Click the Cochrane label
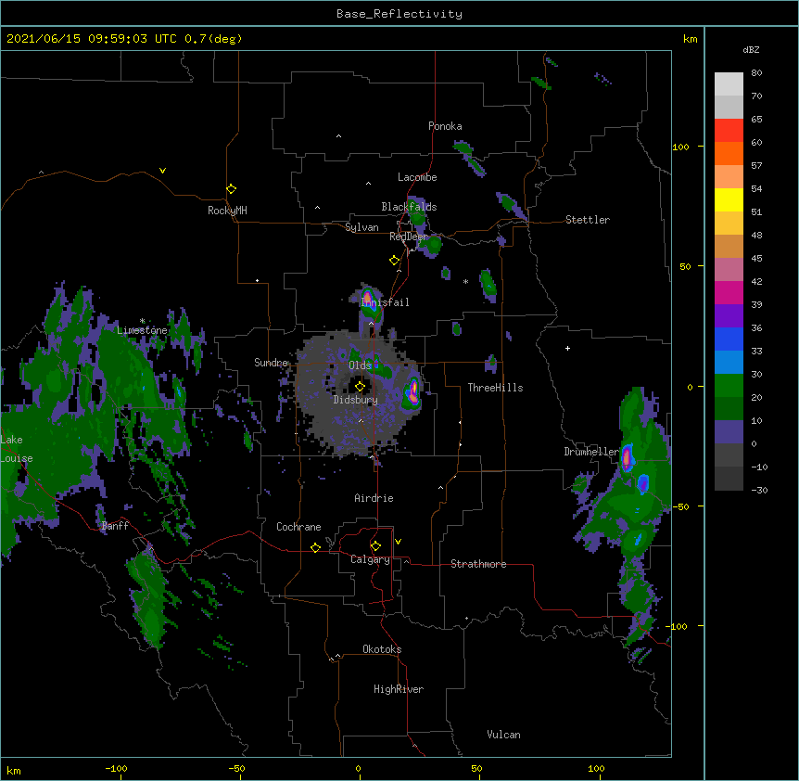799x781 pixels. pyautogui.click(x=298, y=527)
